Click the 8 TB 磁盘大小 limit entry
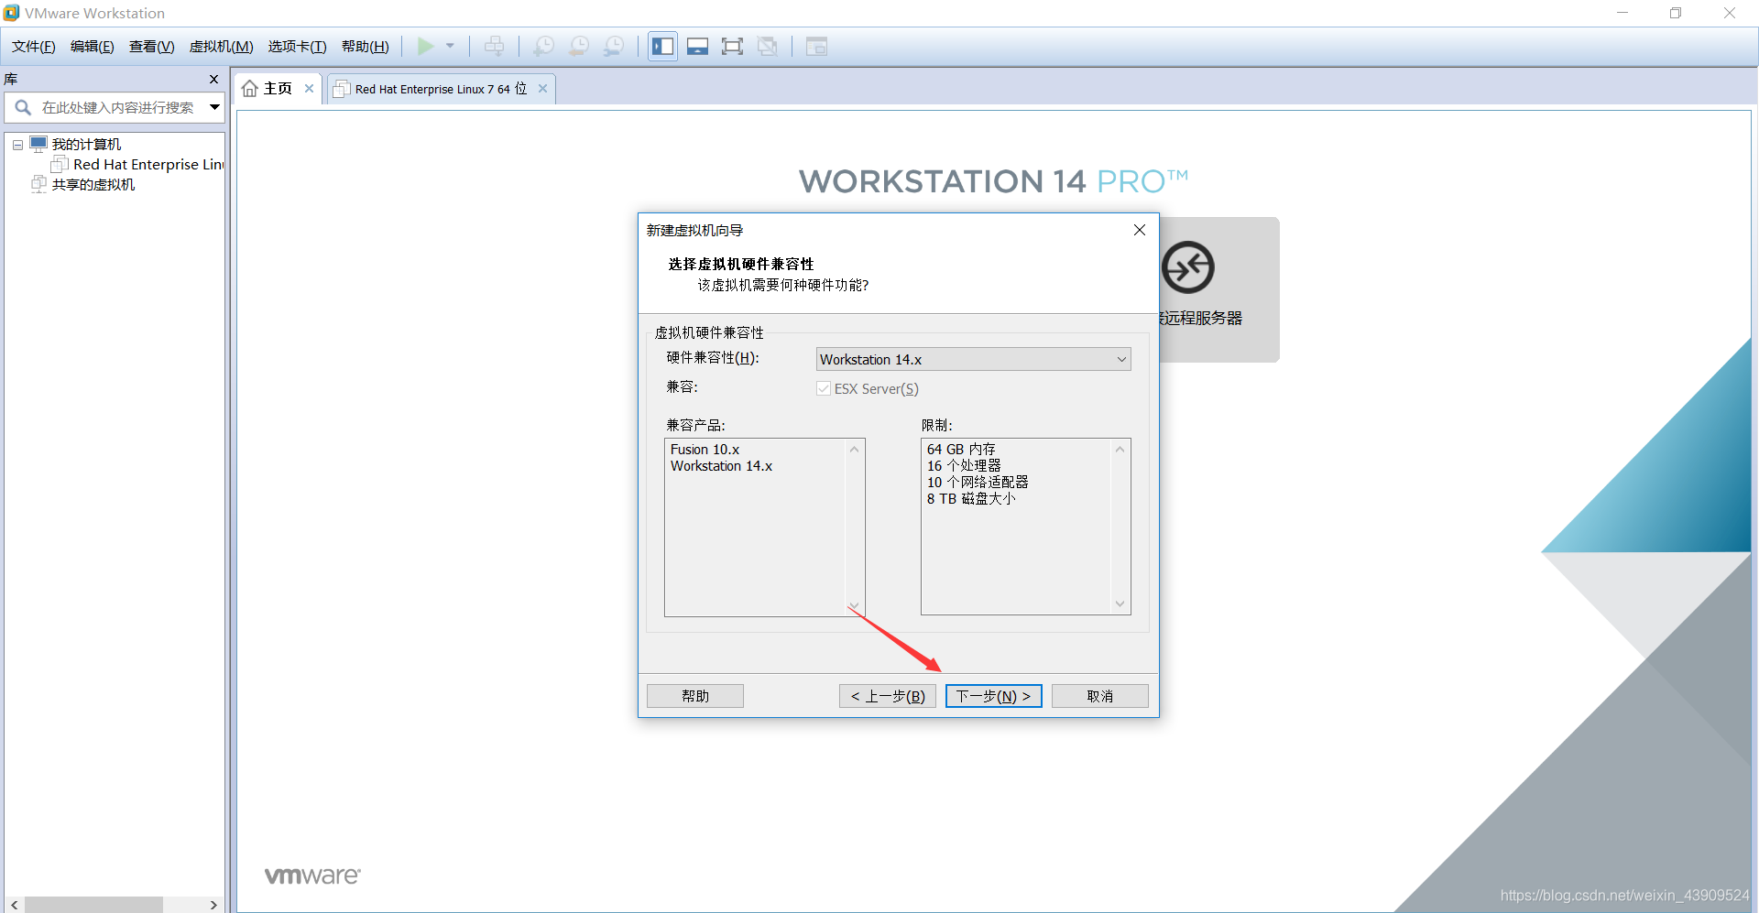The height and width of the screenshot is (913, 1759). (x=971, y=499)
